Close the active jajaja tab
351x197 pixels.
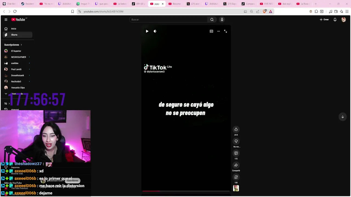click(163, 4)
